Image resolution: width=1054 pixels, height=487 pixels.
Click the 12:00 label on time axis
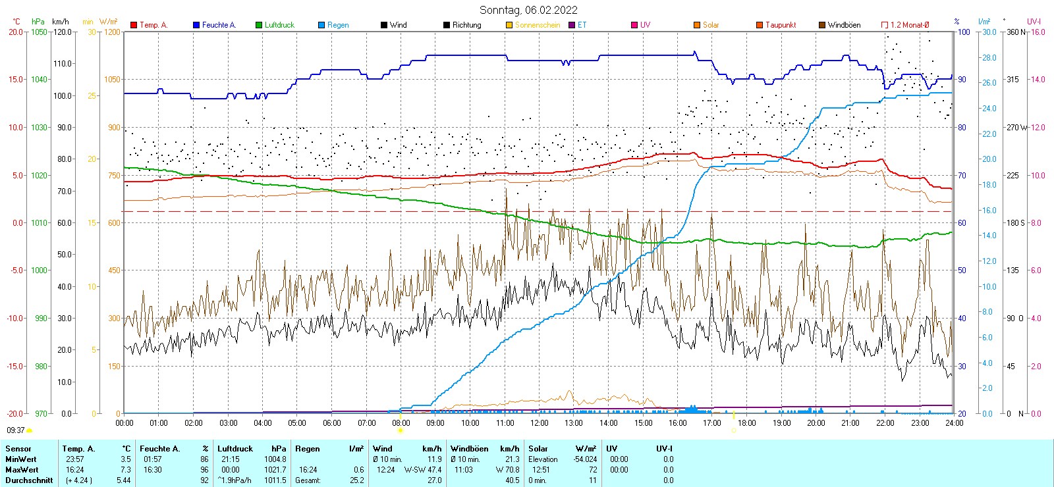[540, 423]
